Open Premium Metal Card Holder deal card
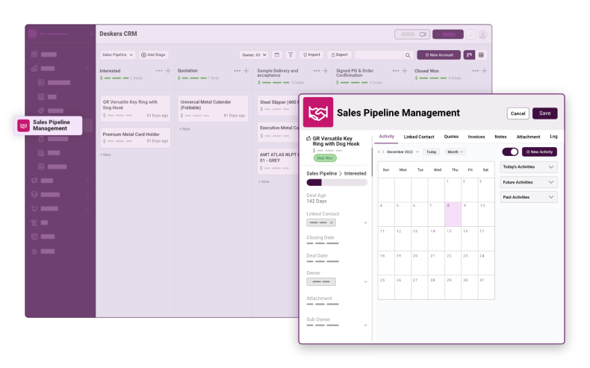The width and height of the screenshot is (590, 368). pyautogui.click(x=135, y=137)
